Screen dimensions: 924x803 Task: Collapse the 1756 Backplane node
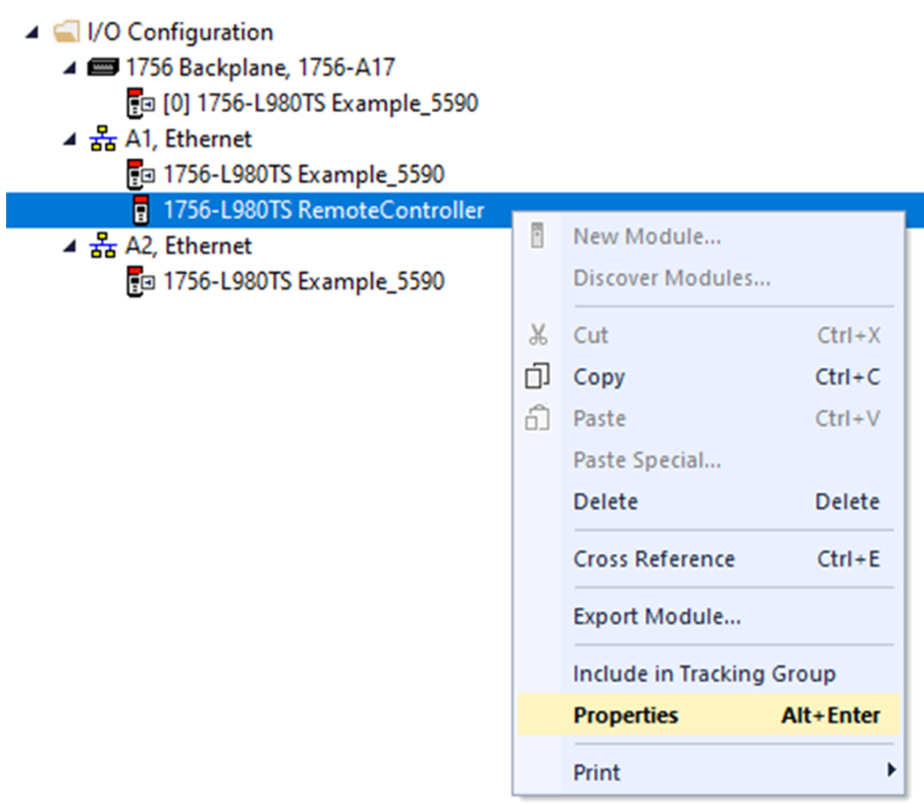click(x=70, y=68)
